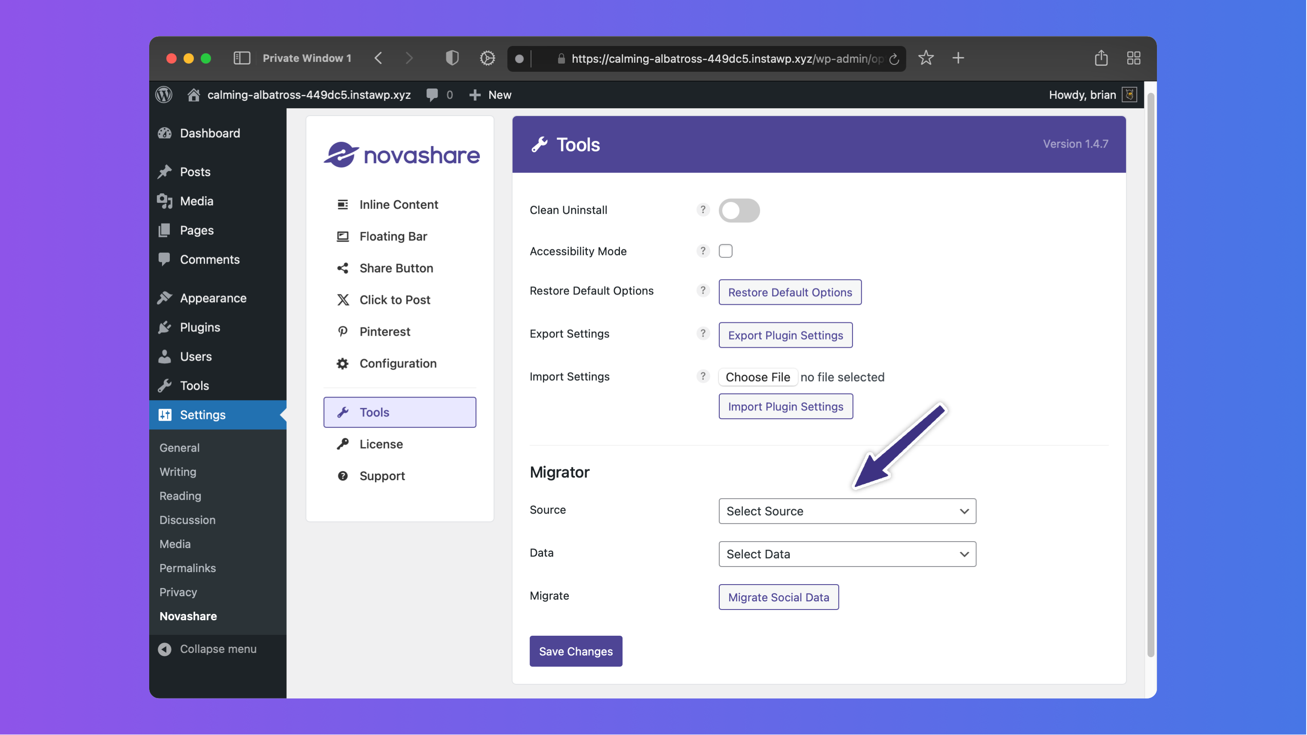Open browser shield privacy icon

coord(452,58)
